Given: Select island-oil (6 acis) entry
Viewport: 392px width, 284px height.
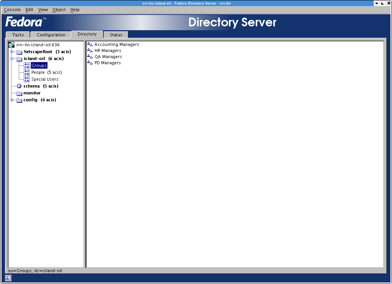Looking at the screenshot, I should [44, 58].
